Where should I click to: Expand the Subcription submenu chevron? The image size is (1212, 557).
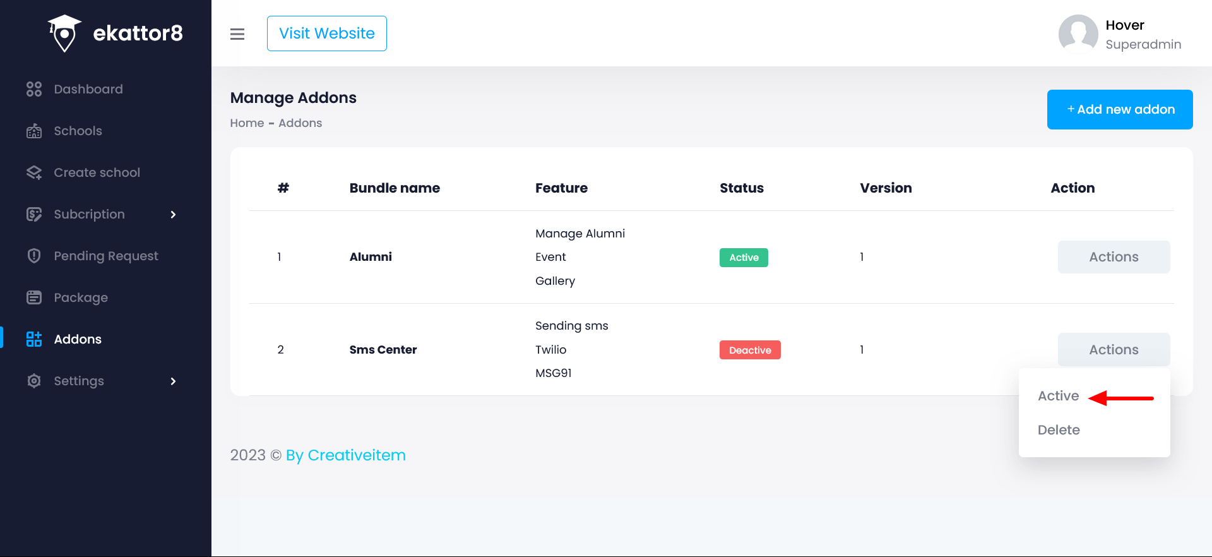click(x=173, y=215)
